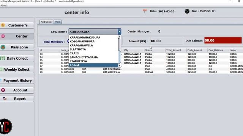This screenshot has height=136, width=243.
Task: Click the clock icon beside Time
Action: (187, 11)
